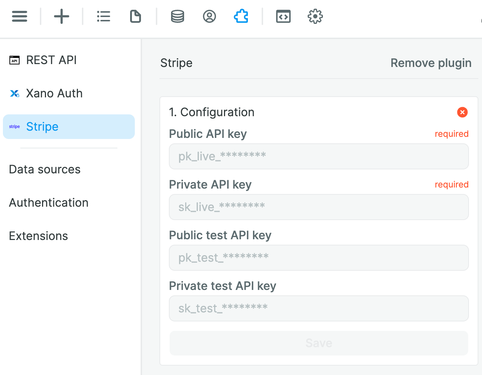482x375 pixels.
Task: Focus the Public API key field
Action: click(x=319, y=156)
